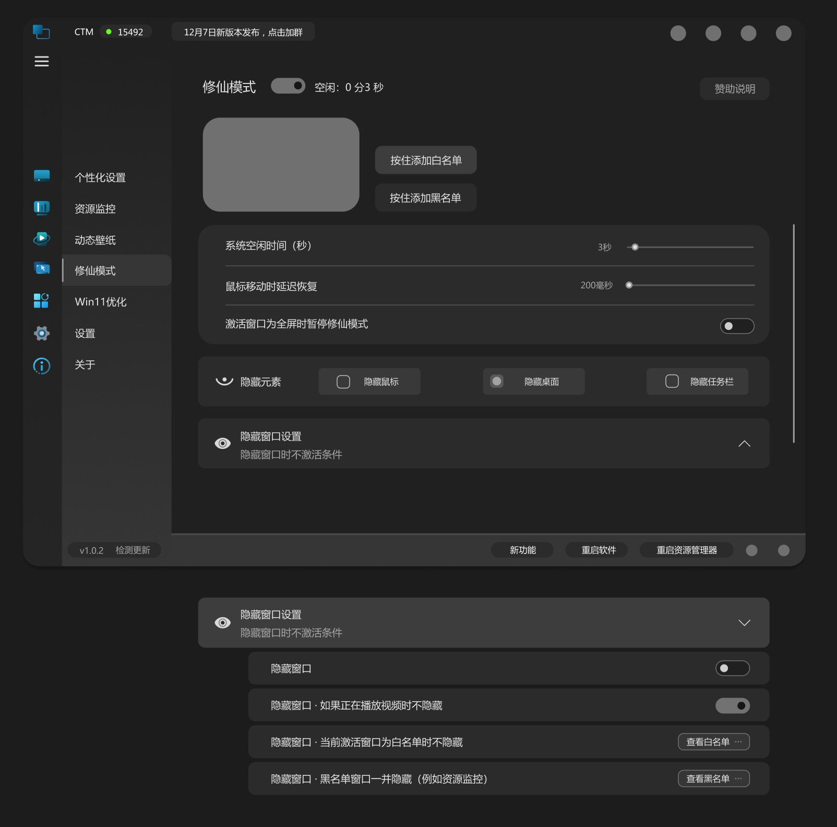Viewport: 837px width, 827px height.
Task: Click the settings gear icon in sidebar
Action: coord(41,333)
